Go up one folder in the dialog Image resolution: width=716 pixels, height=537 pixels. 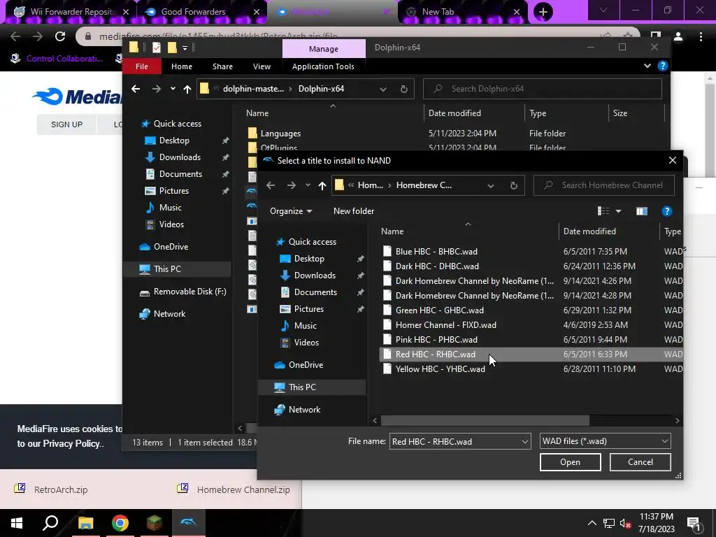pos(322,185)
